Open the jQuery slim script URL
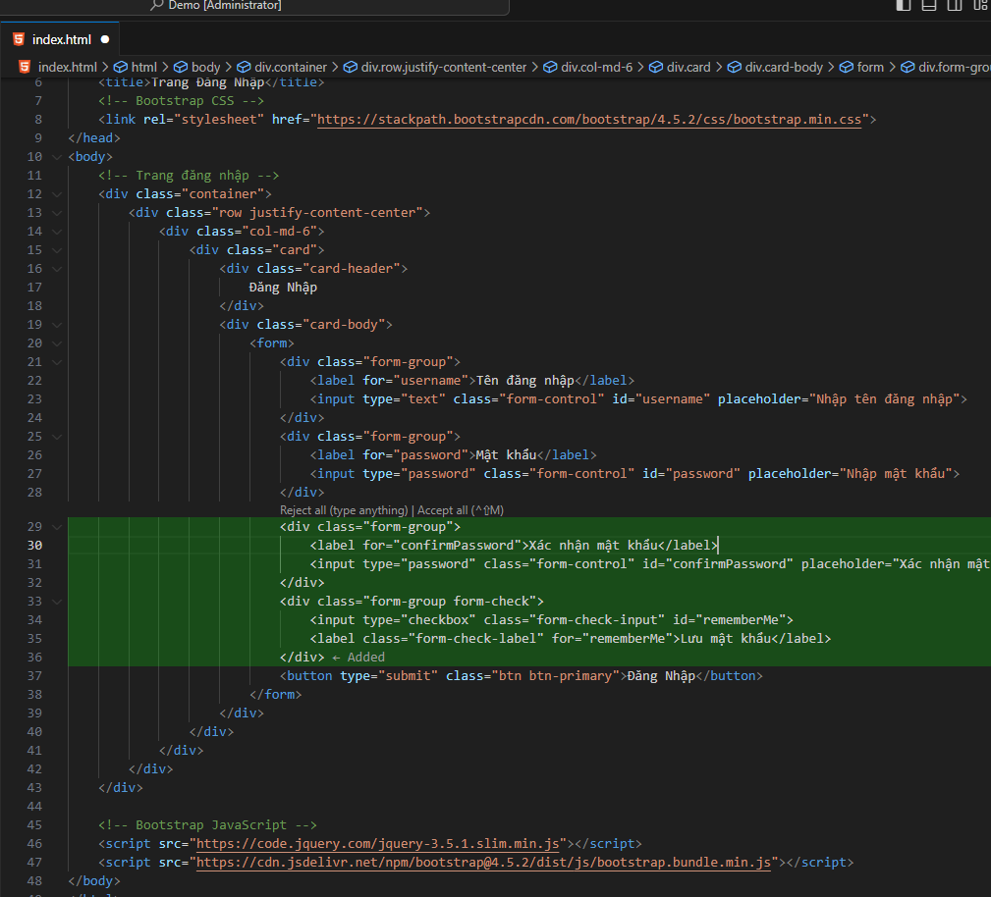The height and width of the screenshot is (897, 991). pyautogui.click(x=379, y=844)
